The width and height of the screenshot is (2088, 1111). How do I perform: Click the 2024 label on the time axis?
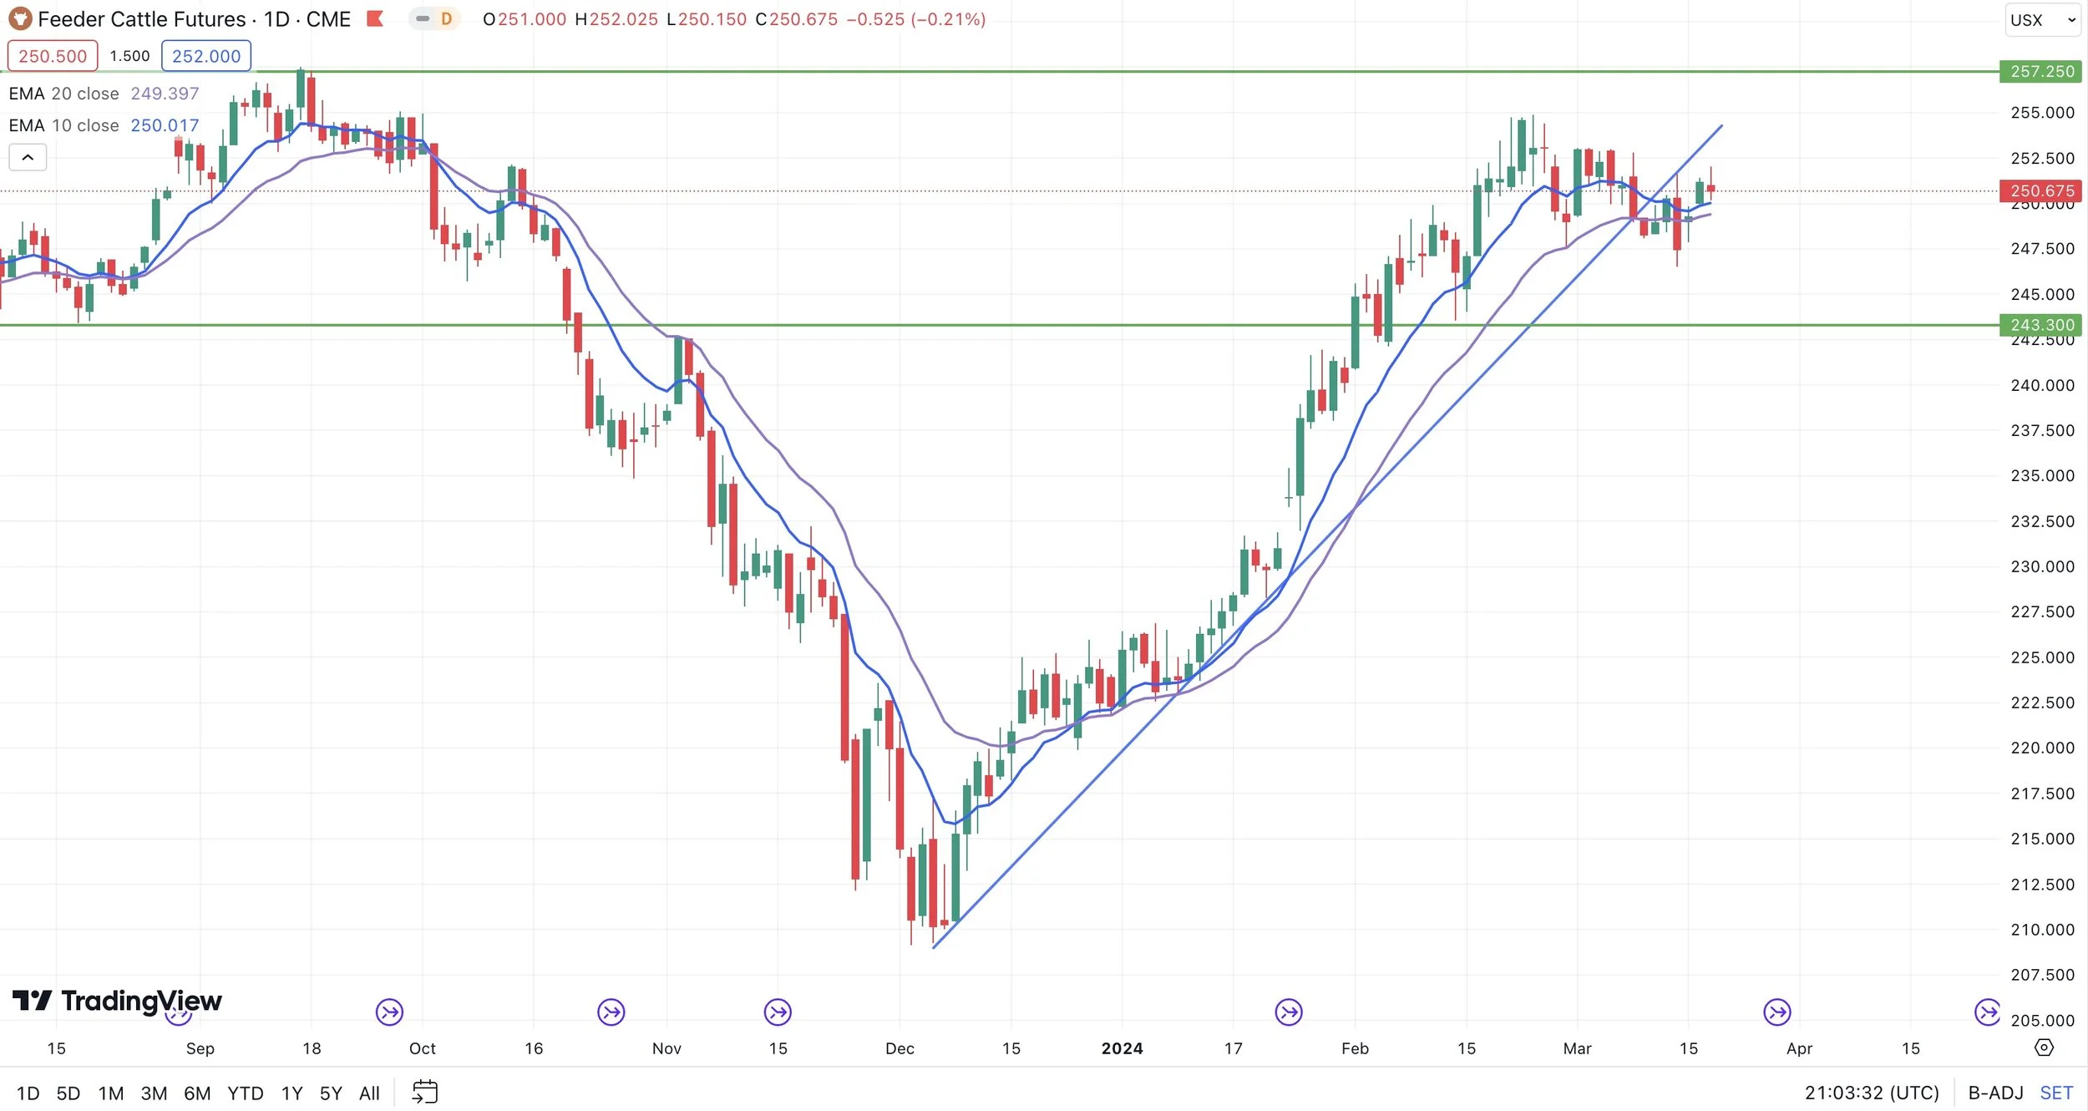click(1122, 1048)
